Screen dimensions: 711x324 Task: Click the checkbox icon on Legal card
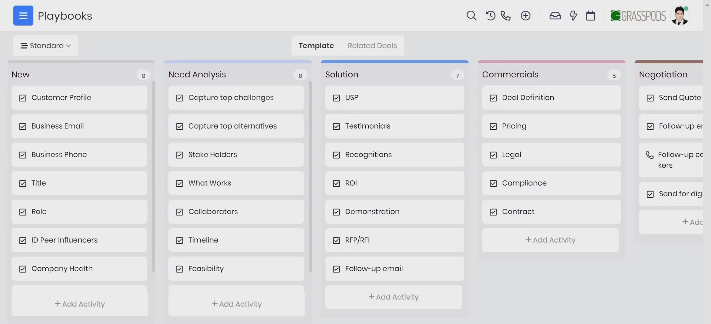[x=493, y=155]
